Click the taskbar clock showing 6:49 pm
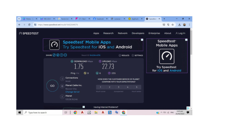228x138 pixels. (180, 113)
